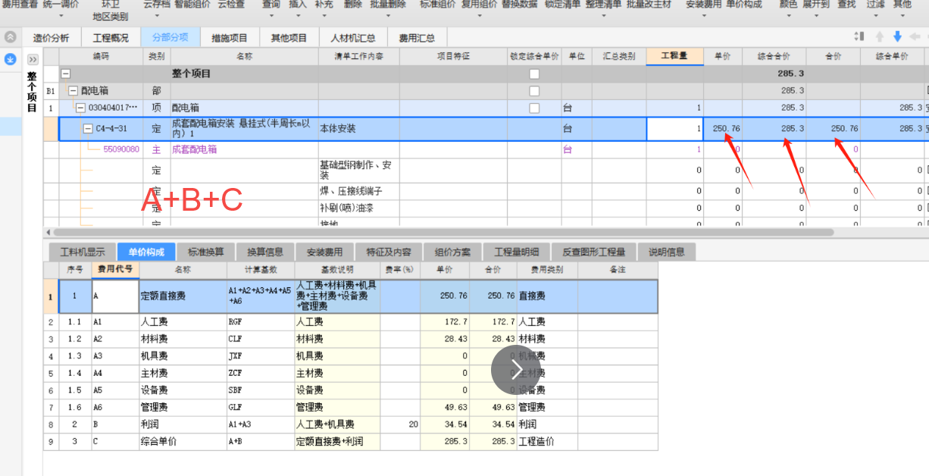
Task: Open the 组价方案 lower tab
Action: [452, 252]
